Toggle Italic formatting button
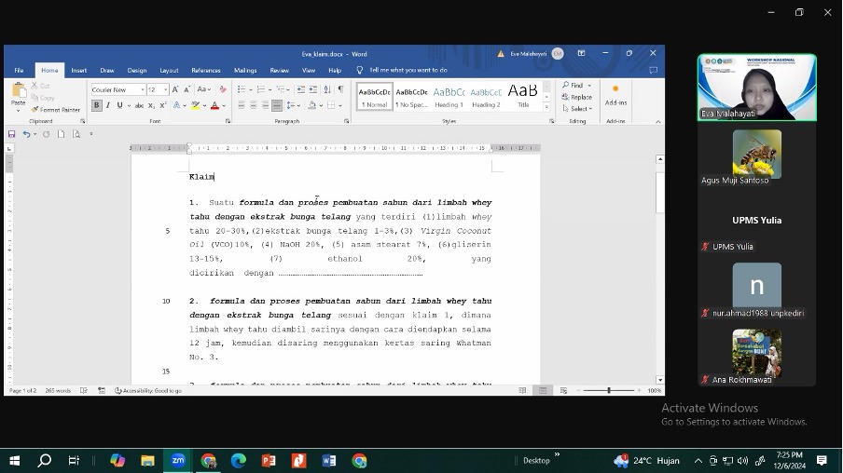Image resolution: width=843 pixels, height=473 pixels. tap(107, 105)
